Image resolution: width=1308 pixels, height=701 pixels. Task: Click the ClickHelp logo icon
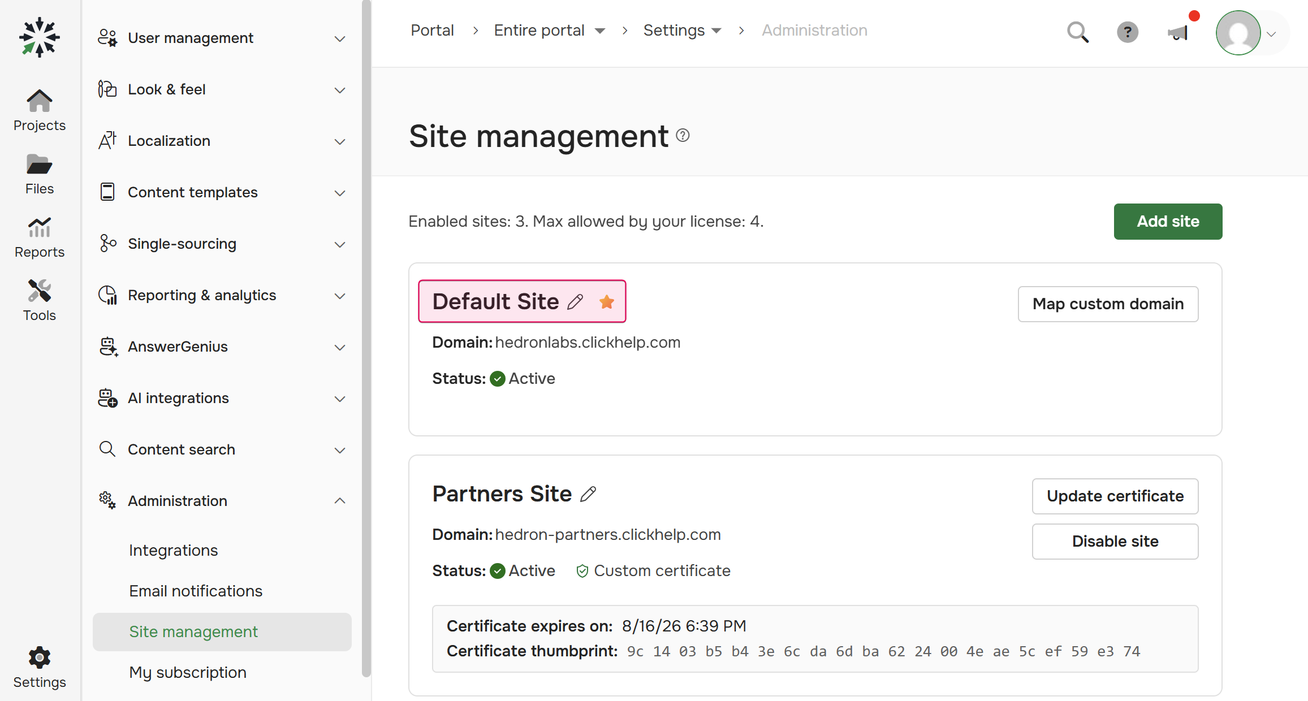click(40, 37)
